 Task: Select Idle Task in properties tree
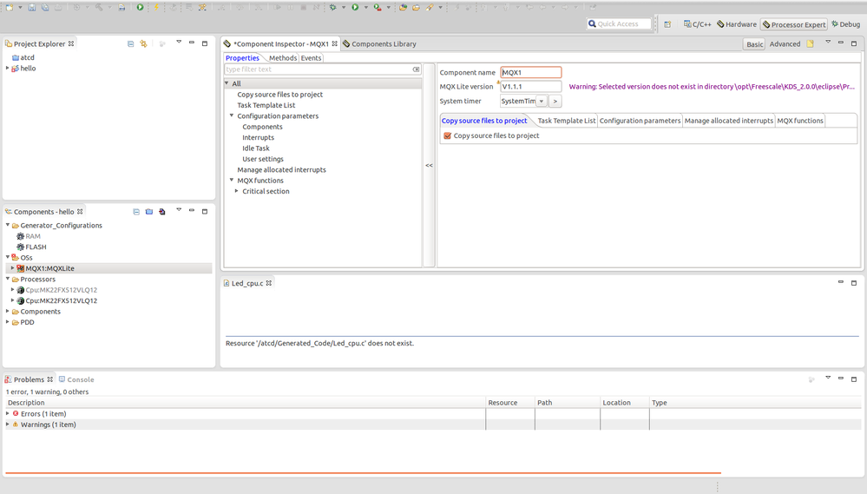click(x=256, y=148)
